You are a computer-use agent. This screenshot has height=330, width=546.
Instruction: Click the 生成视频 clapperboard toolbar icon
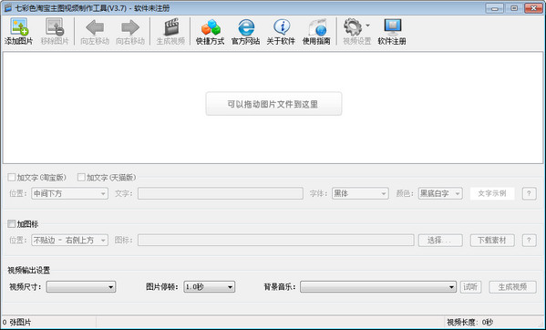pos(171,27)
